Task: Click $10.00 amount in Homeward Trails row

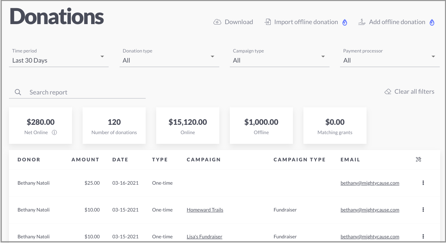Action: tap(92, 210)
